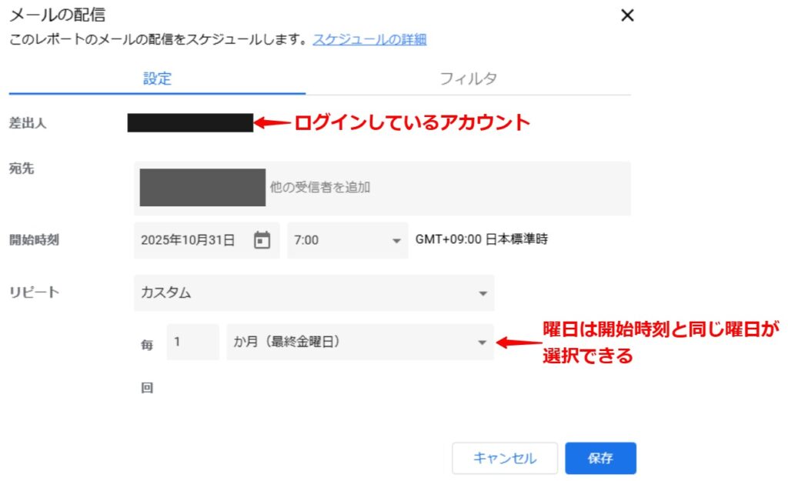Click the blacked-out sender account
788x481 pixels.
pyautogui.click(x=190, y=123)
